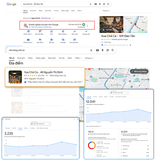Click the 'Mở trong Maps' button
Image resolution: width=156 pixels, height=161 pixels.
[139, 71]
